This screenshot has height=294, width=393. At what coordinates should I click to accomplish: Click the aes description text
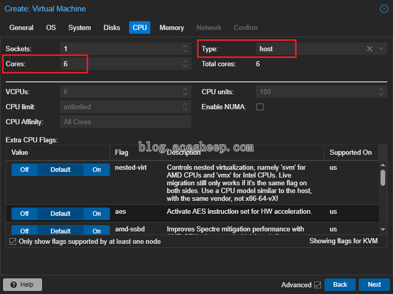pos(240,211)
